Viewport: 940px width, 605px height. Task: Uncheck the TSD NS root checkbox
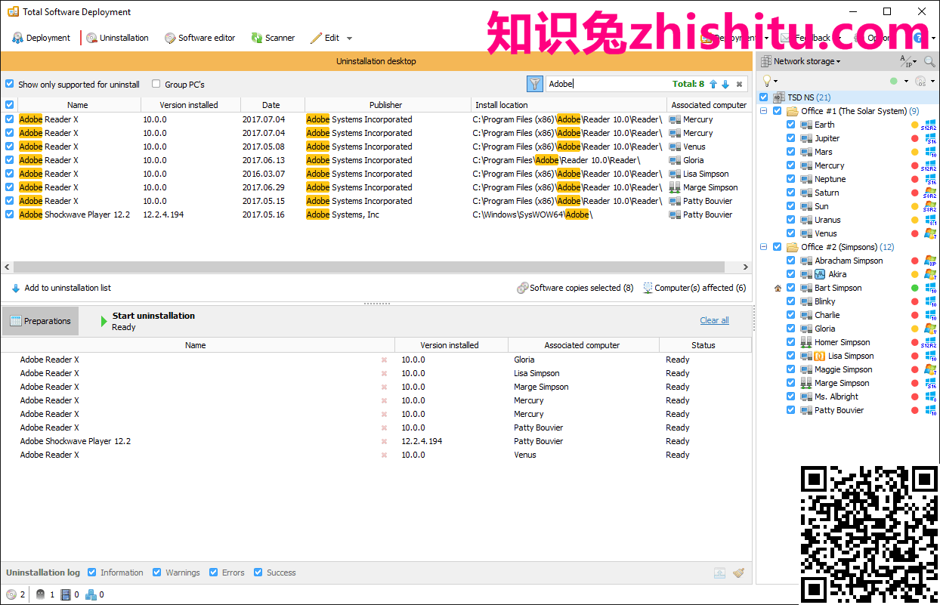tap(764, 97)
